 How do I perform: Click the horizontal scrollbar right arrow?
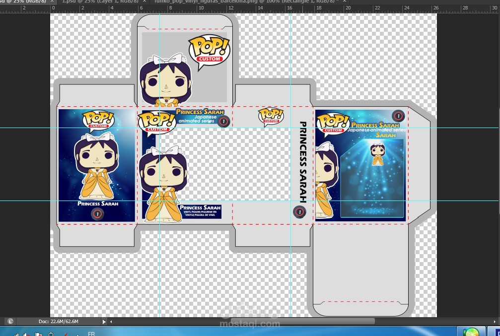pos(495,322)
